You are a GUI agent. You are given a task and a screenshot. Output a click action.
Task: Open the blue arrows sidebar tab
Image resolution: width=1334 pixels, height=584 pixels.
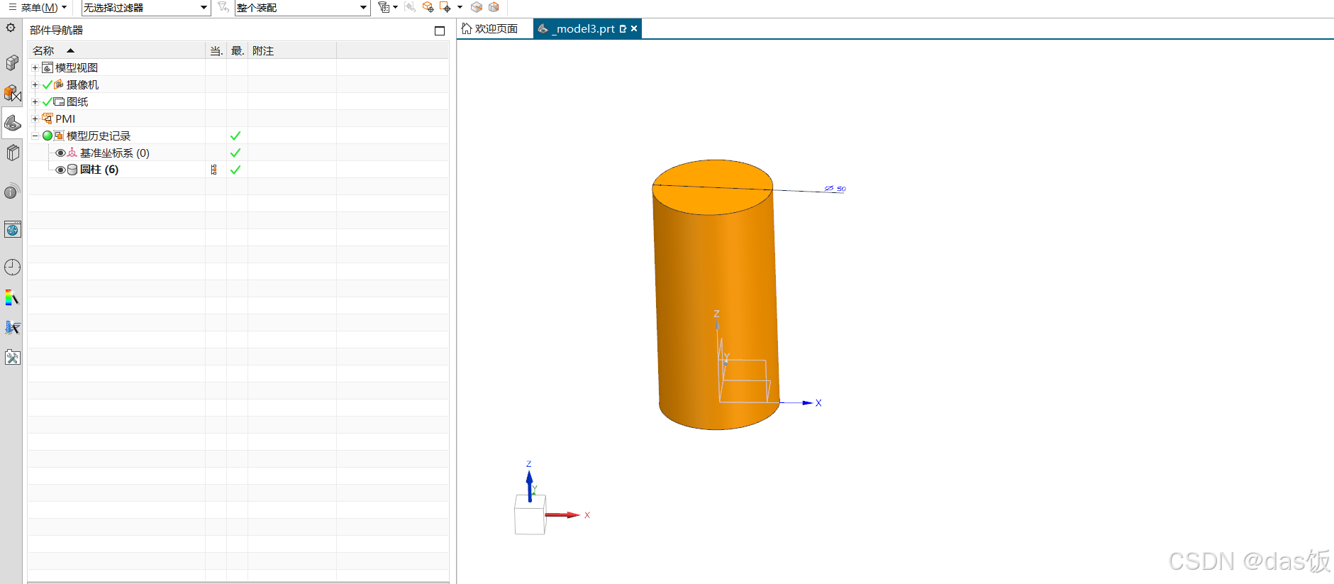[12, 327]
